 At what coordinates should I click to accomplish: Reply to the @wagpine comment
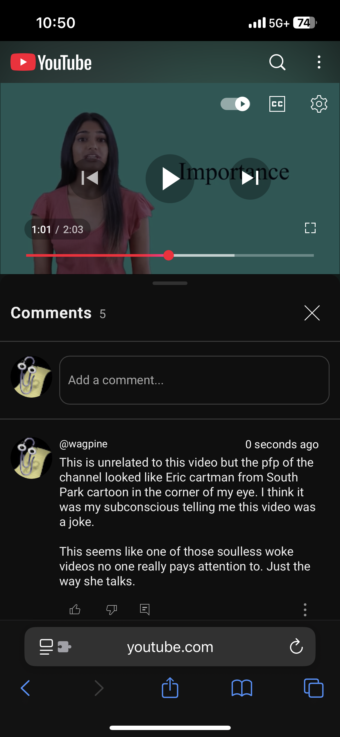(145, 609)
